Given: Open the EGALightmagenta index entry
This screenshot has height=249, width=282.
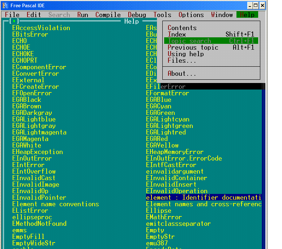Looking at the screenshot, I should click(x=39, y=132).
